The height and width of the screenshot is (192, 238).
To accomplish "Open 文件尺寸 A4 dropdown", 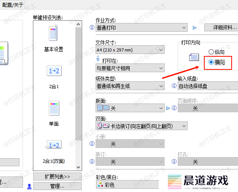I will pyautogui.click(x=130, y=50).
